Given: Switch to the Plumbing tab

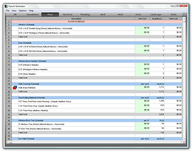Looking at the screenshot, I should pyautogui.click(x=85, y=15).
